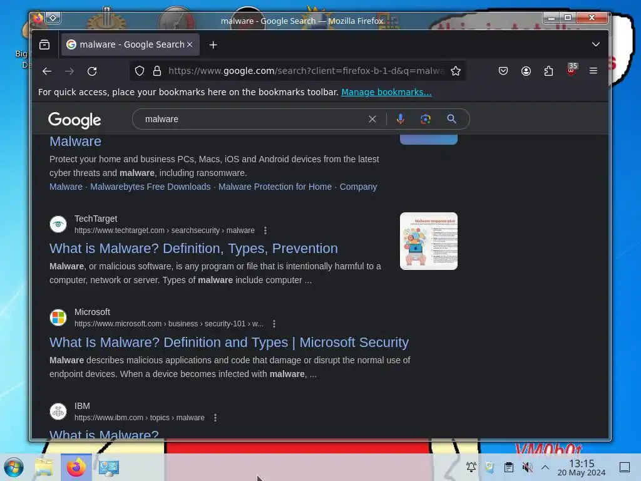The image size is (641, 481).
Task: Expand the list all tabs dropdown arrow
Action: click(x=596, y=44)
